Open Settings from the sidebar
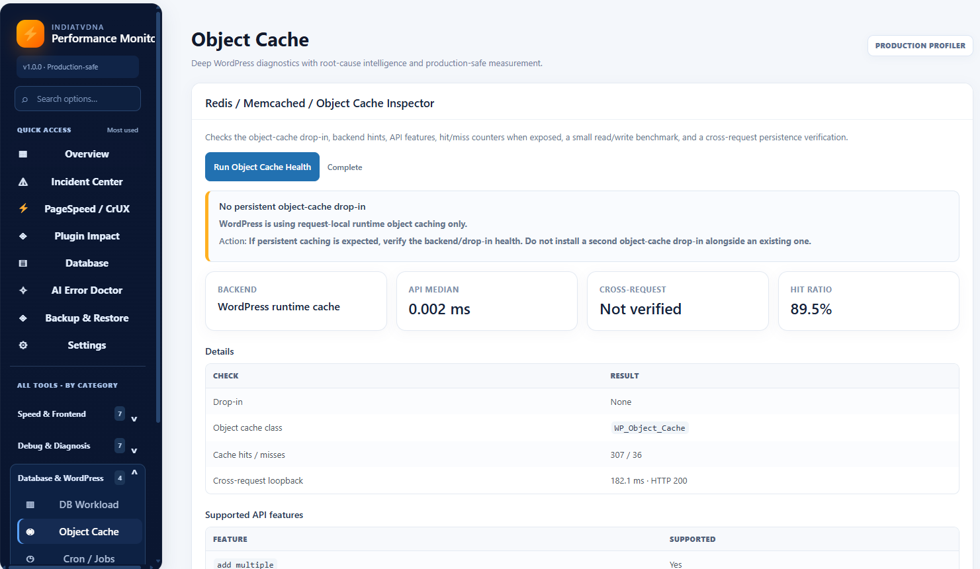980x569 pixels. coord(77,345)
